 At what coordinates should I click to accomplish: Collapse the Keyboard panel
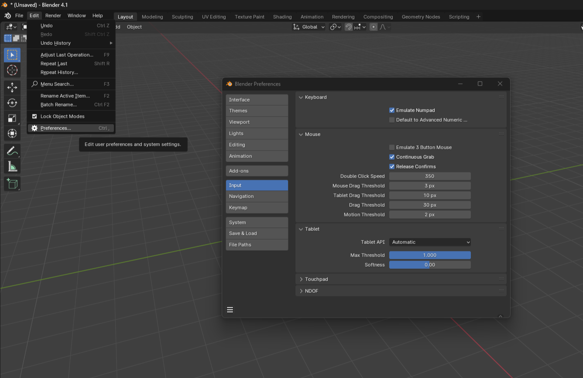tap(301, 97)
